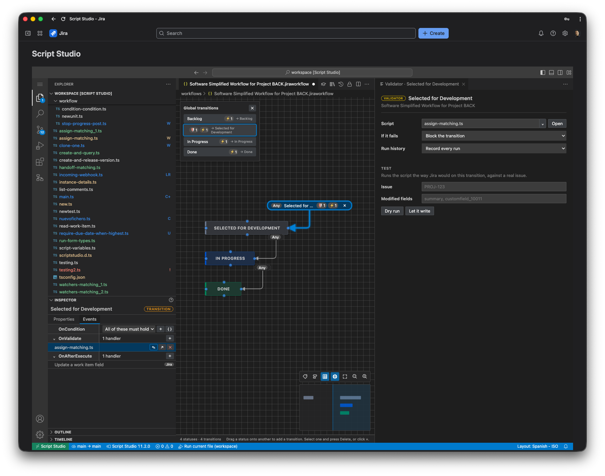The width and height of the screenshot is (605, 476).
Task: Click the Jira Create button
Action: [433, 33]
